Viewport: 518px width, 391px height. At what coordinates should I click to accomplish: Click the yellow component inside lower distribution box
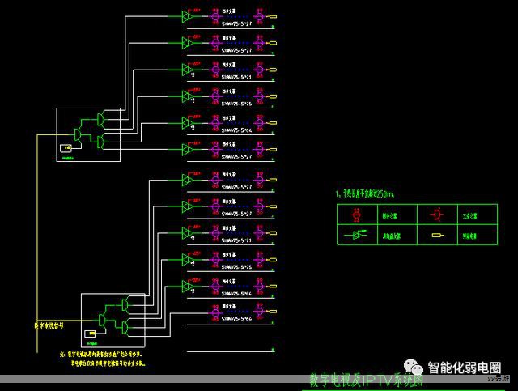[x=91, y=333]
